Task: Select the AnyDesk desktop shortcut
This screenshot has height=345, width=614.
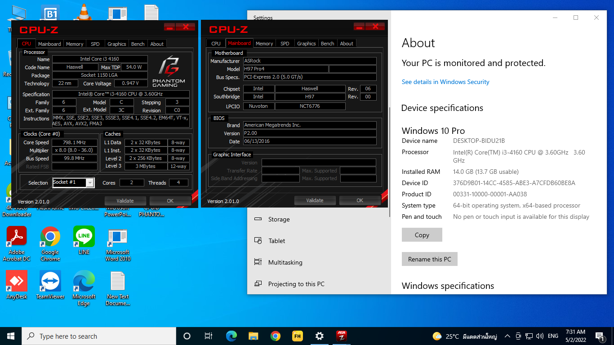Action: click(17, 285)
